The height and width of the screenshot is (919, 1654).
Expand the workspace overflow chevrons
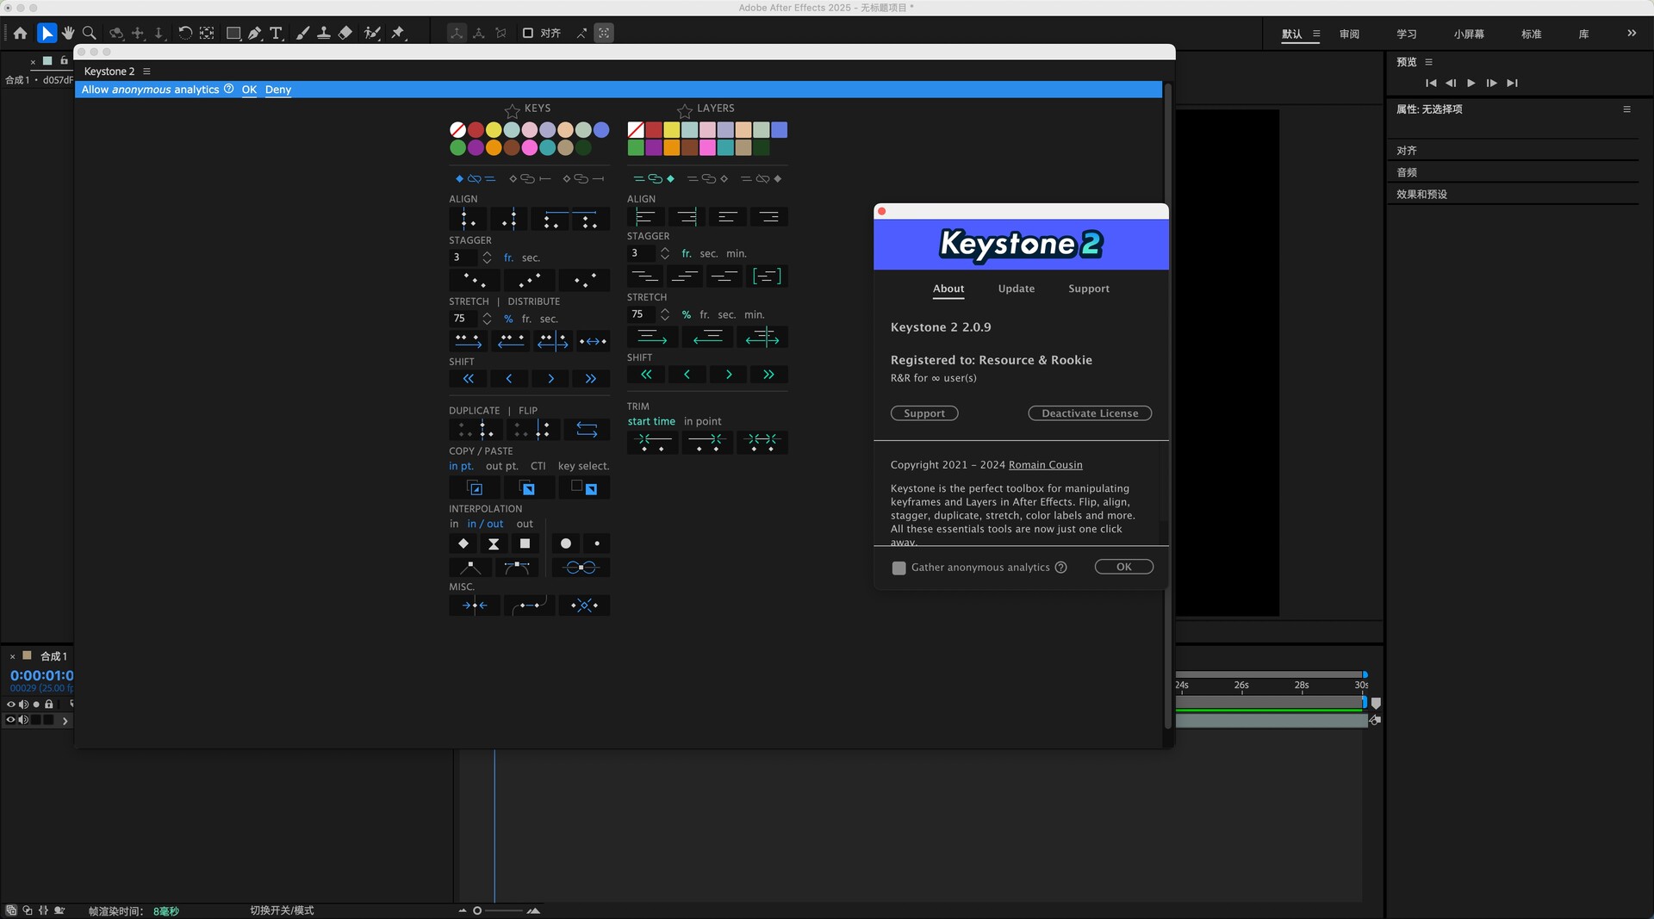1632,34
